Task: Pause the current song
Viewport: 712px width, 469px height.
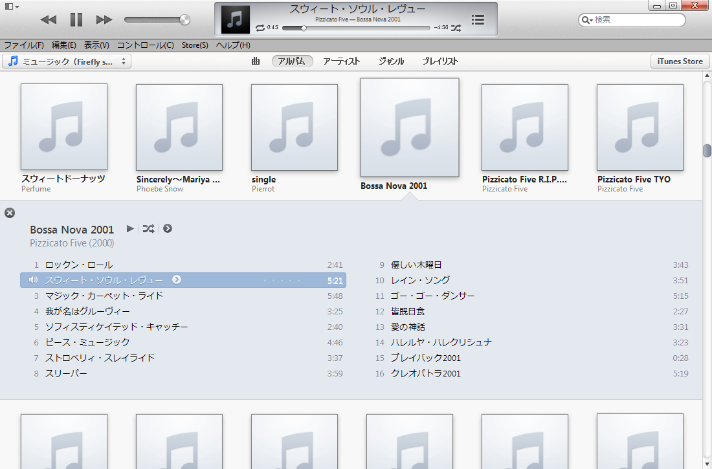Action: (x=76, y=19)
